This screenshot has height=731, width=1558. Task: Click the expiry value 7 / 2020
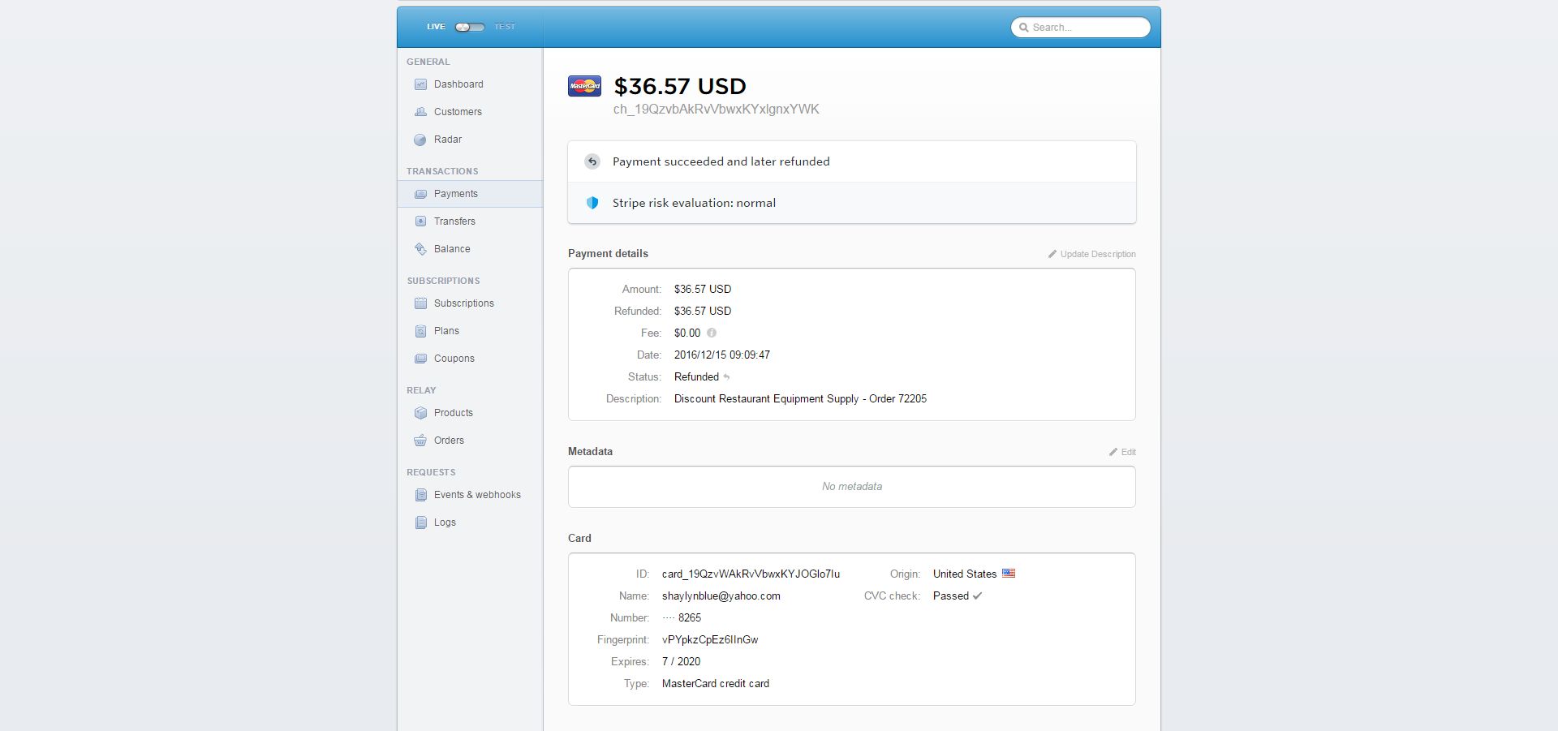pos(681,662)
